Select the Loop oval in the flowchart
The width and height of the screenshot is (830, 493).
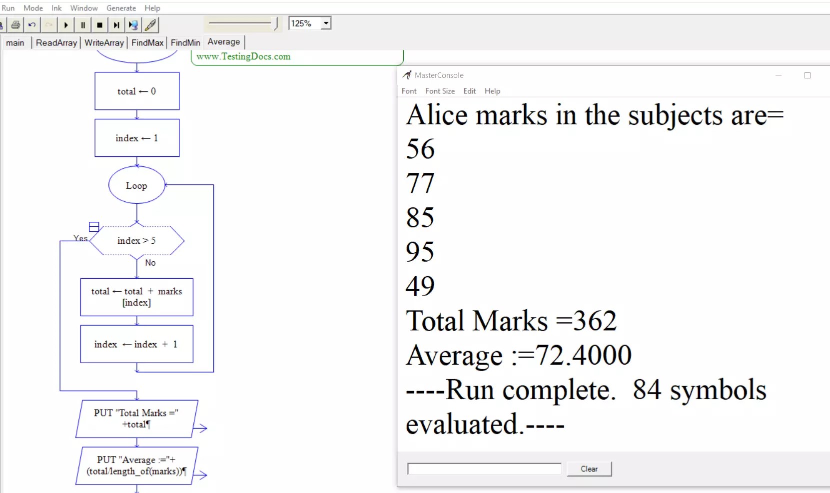(136, 185)
